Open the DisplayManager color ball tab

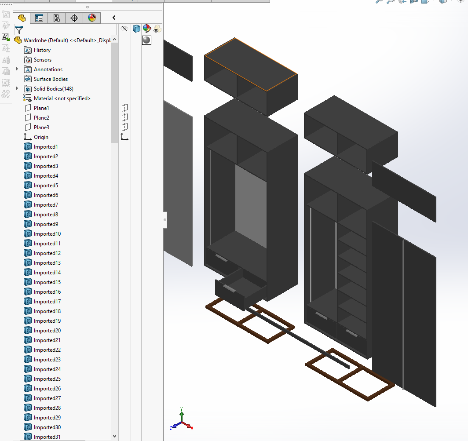(x=91, y=18)
